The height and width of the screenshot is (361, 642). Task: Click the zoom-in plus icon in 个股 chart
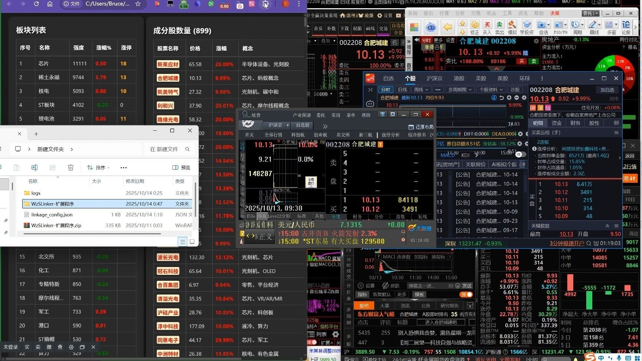point(509,98)
